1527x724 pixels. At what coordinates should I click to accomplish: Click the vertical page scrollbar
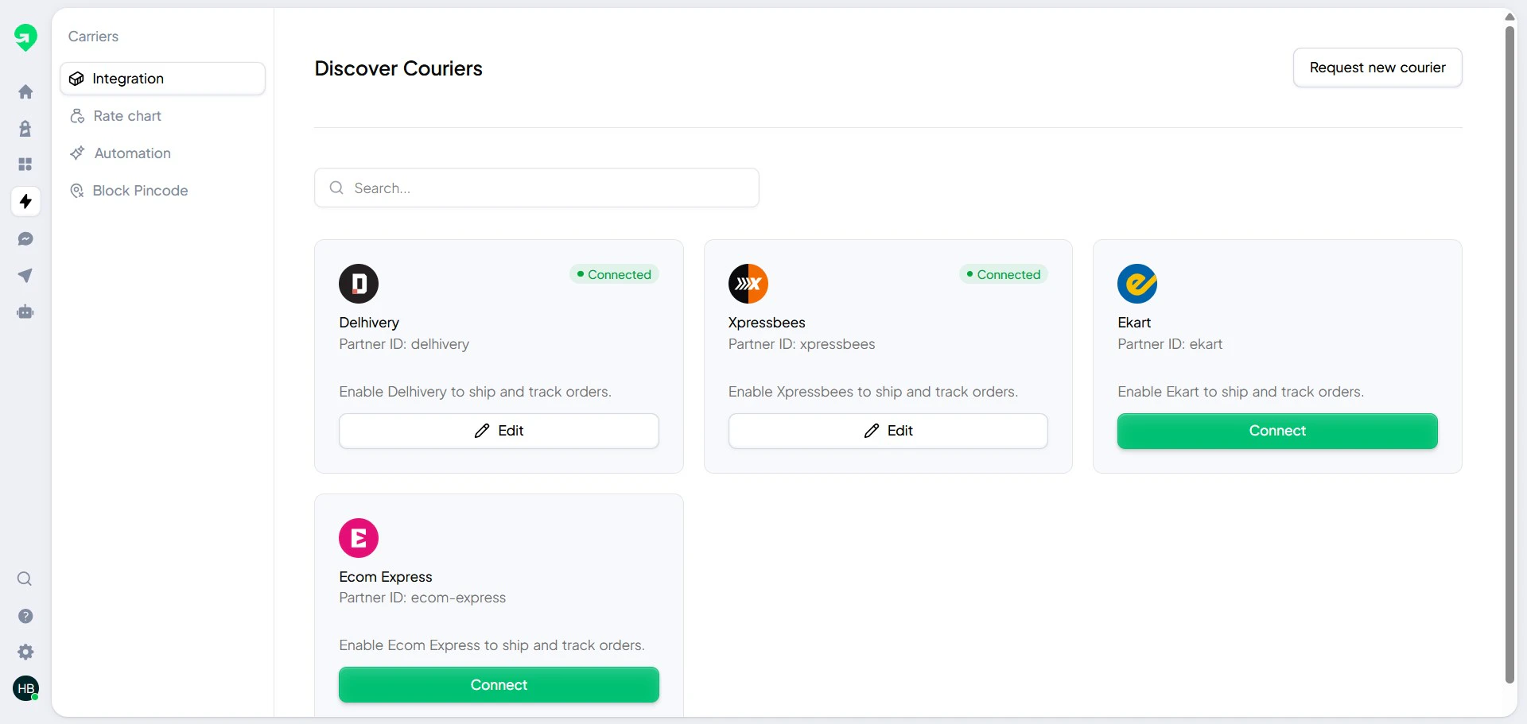pyautogui.click(x=1510, y=354)
